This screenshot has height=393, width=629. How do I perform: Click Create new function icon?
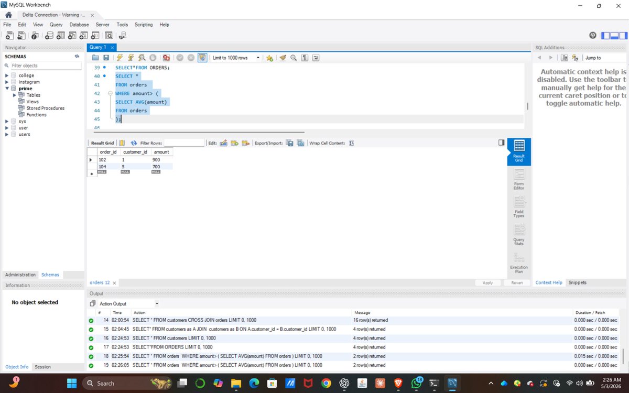click(x=95, y=36)
